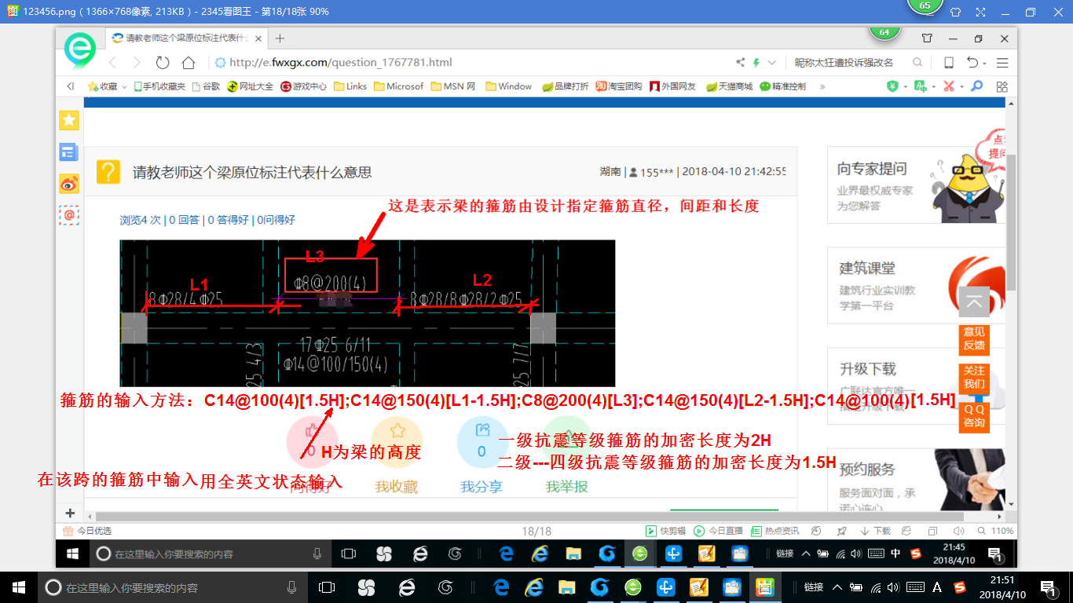
Task: Click the green lightning speed-mode icon
Action: coord(756,63)
